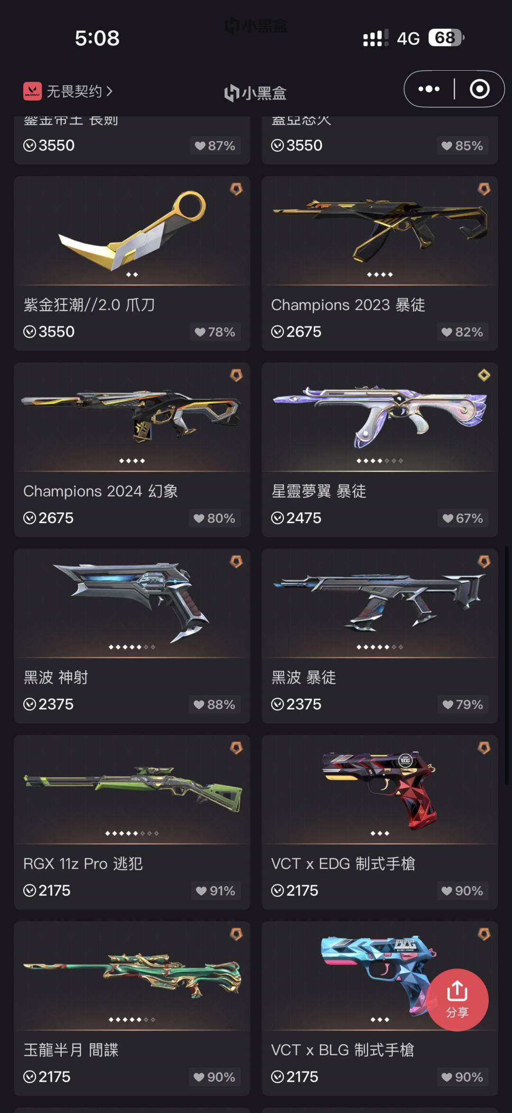
Task: Expand the 无畏契约 game selector chevron
Action: (x=110, y=91)
